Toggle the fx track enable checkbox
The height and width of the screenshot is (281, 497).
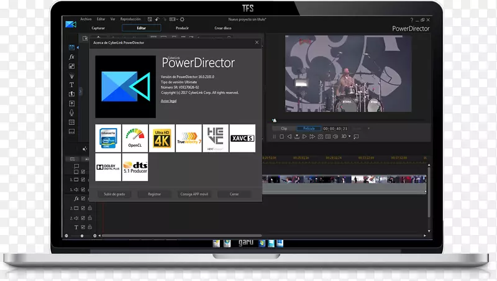point(83,198)
